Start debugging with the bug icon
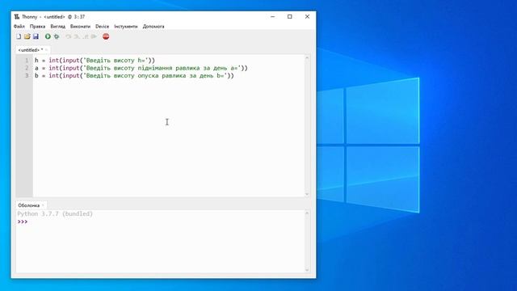This screenshot has width=517, height=291. click(57, 36)
